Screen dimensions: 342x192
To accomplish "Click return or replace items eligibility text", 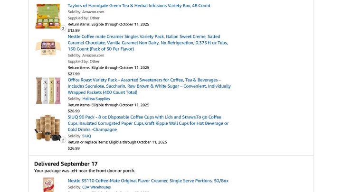I will click(117, 142).
